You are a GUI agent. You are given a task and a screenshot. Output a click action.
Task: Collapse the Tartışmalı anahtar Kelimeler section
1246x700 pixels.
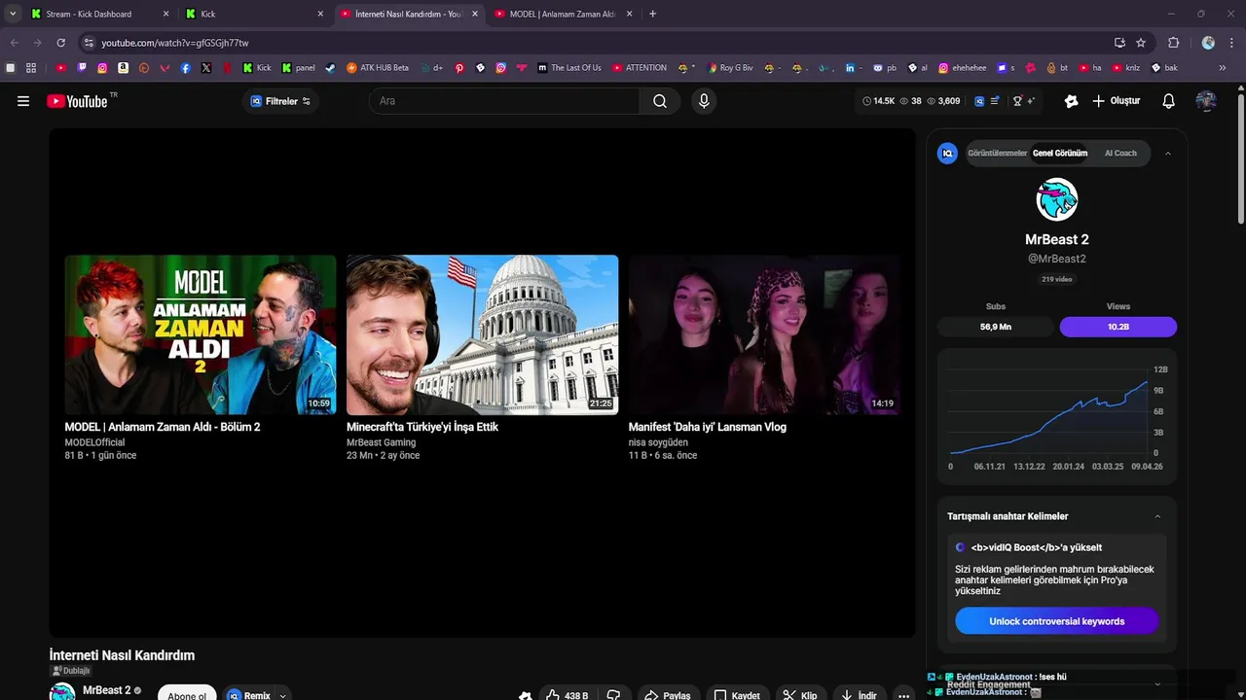click(1157, 516)
